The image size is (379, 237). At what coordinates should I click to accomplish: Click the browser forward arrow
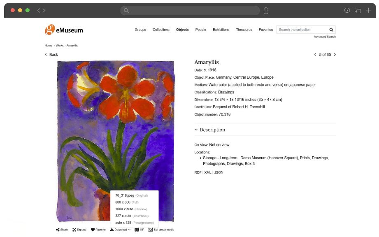[x=44, y=10]
